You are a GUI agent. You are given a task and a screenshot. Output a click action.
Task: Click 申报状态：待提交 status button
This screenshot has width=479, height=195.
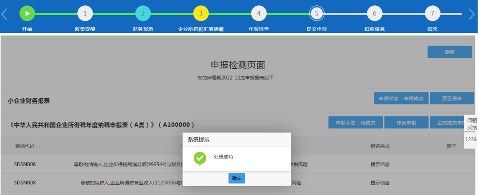[x=355, y=123]
